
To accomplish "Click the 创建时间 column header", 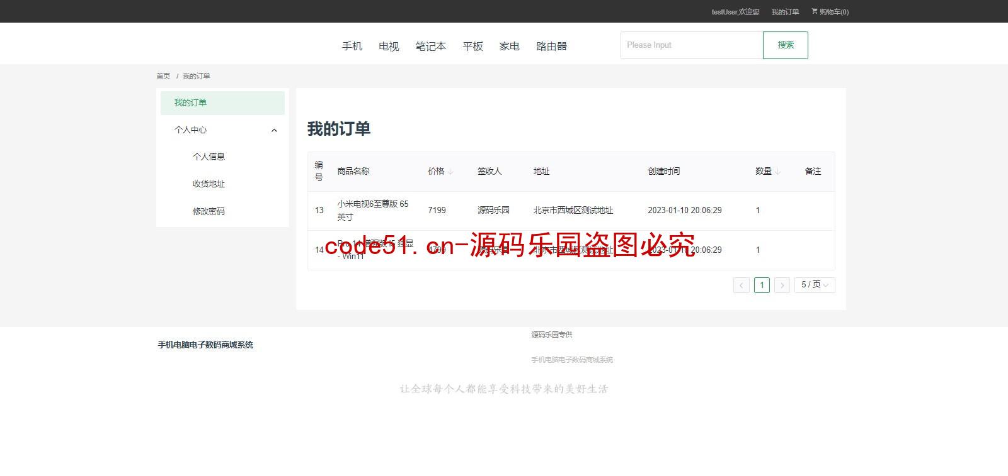I will point(664,171).
